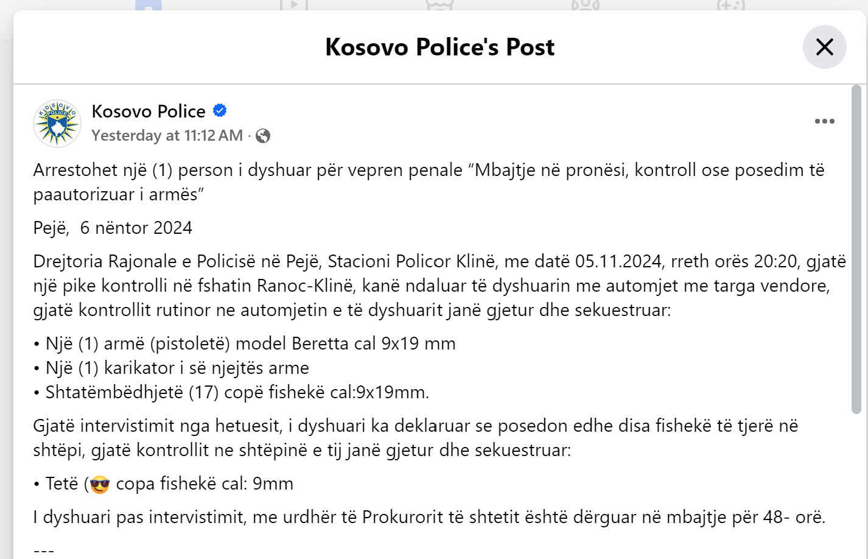Click the blue verified badge
The height and width of the screenshot is (559, 868).
220,111
